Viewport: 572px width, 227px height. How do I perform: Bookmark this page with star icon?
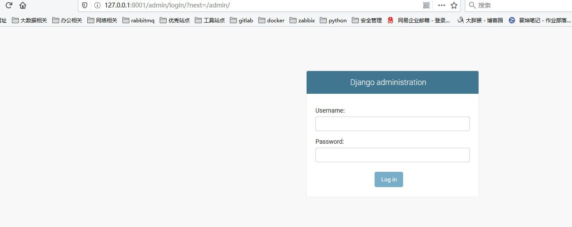pos(454,5)
